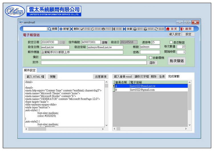Exit using the 離開 button
The image size is (214, 151).
186,29
